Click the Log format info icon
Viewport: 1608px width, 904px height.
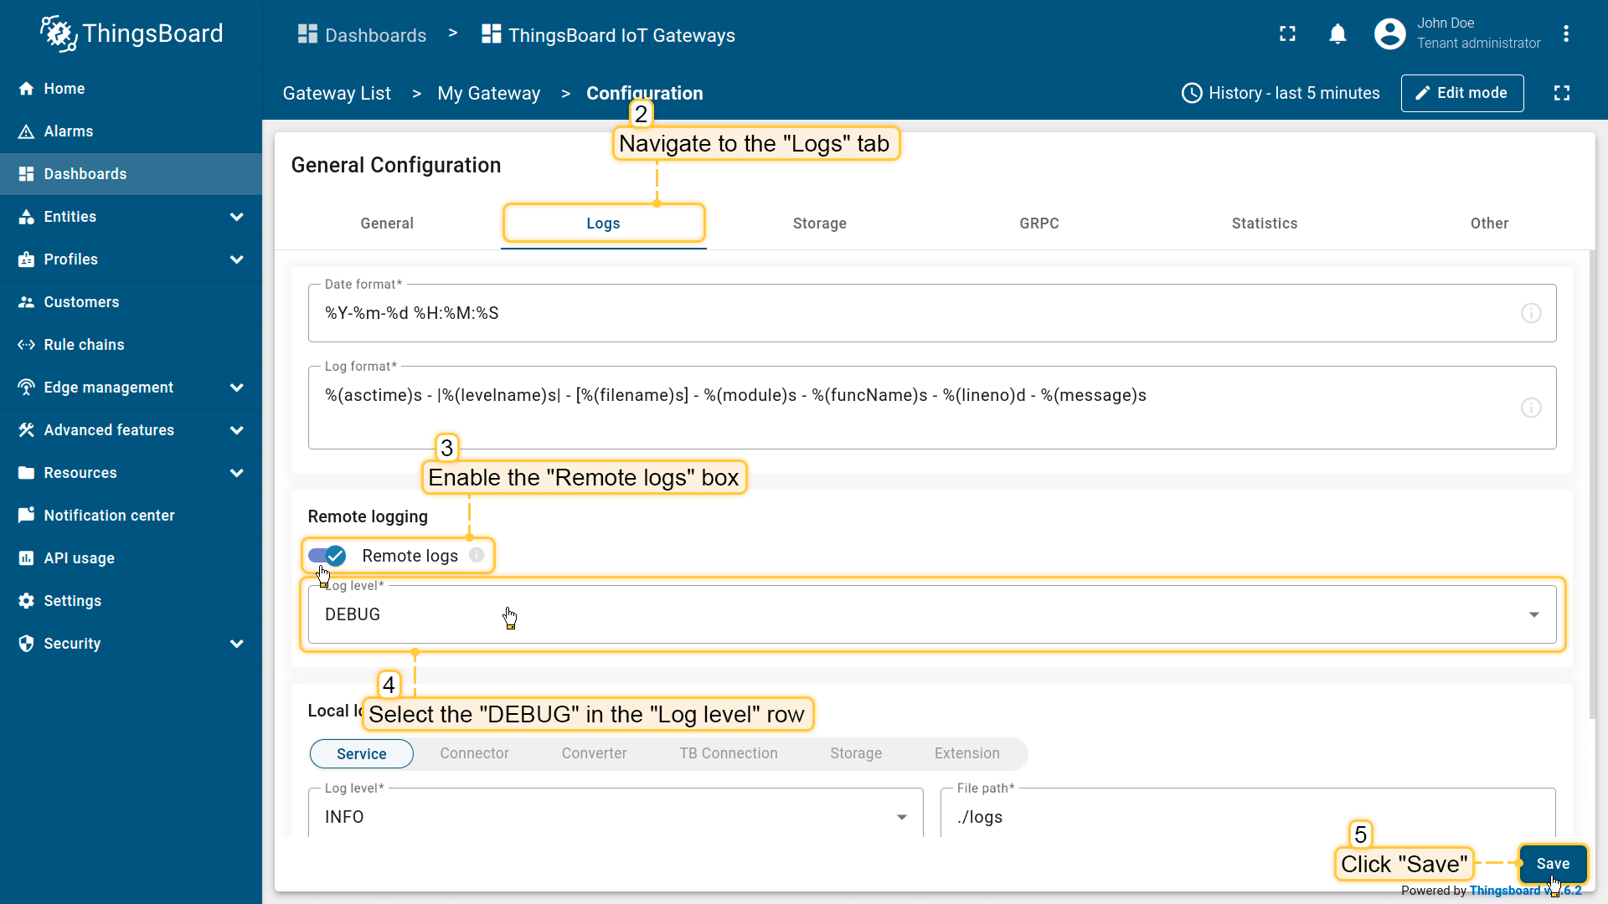(1531, 408)
